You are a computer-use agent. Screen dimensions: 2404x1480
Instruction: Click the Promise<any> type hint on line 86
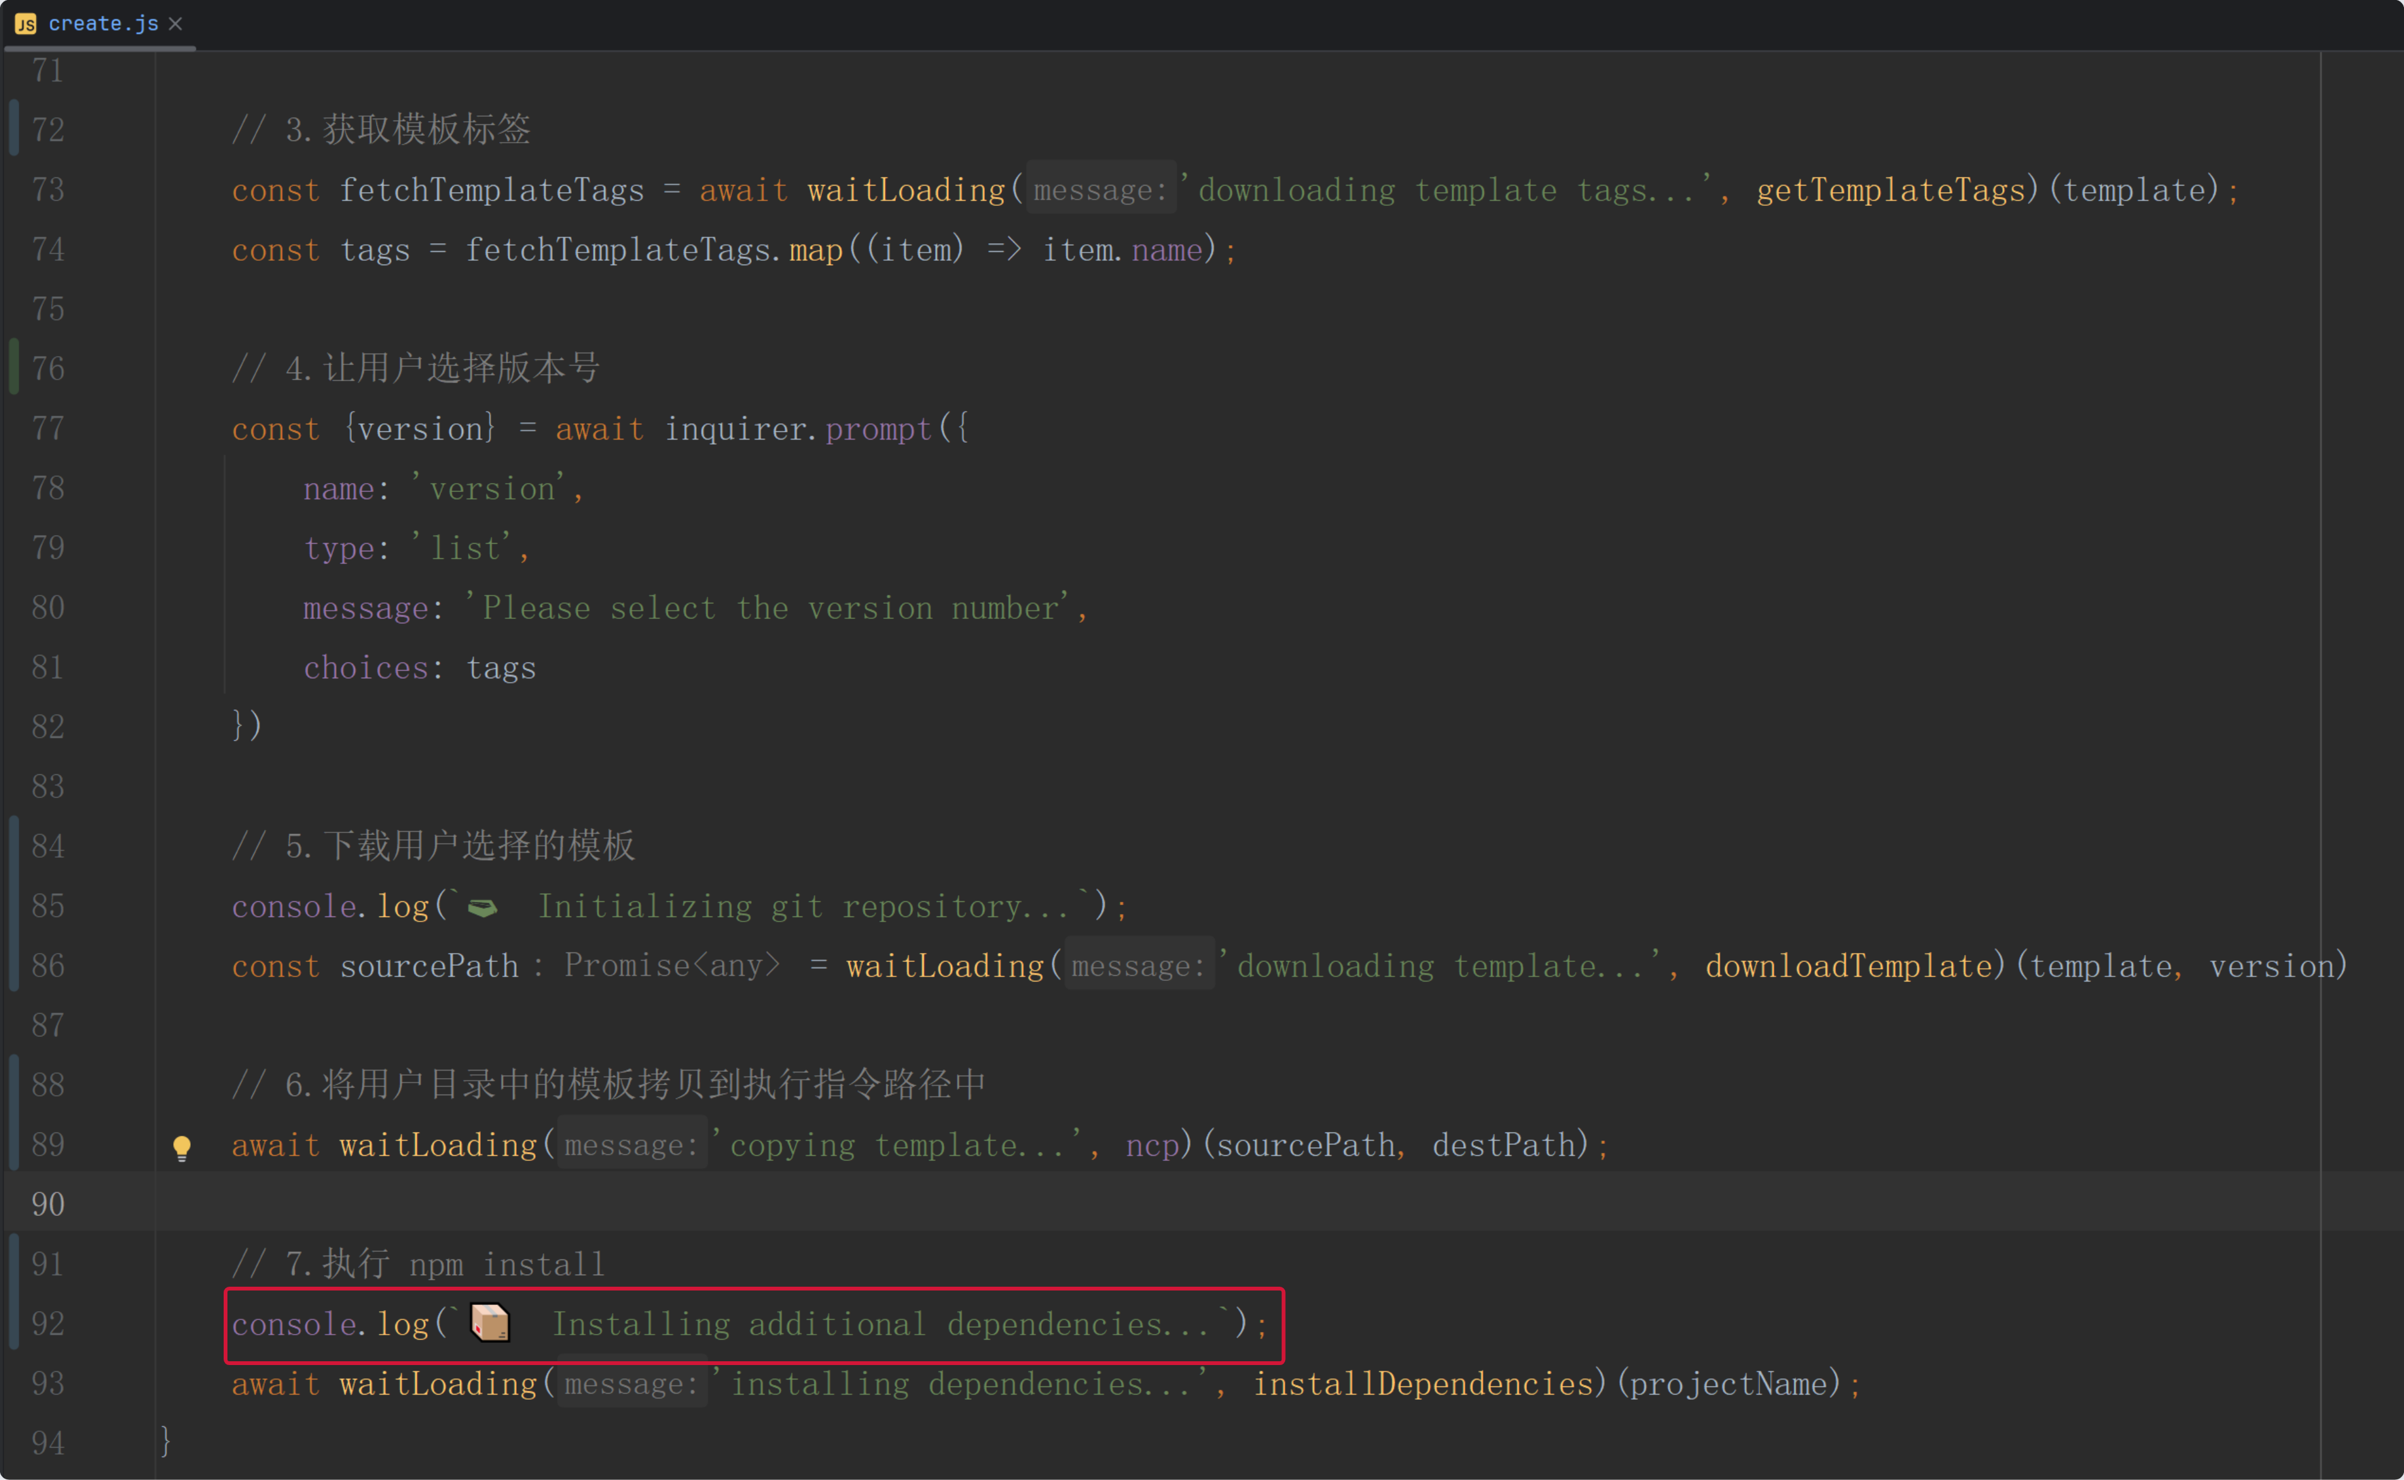tap(672, 966)
